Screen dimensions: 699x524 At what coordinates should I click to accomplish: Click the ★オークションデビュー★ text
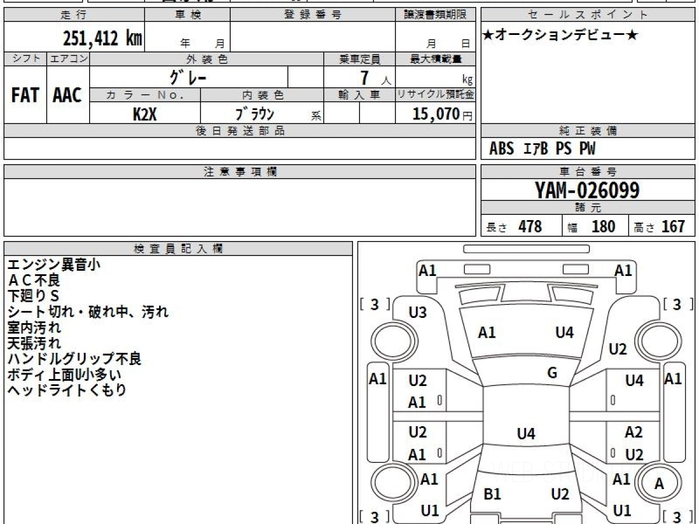click(x=561, y=36)
